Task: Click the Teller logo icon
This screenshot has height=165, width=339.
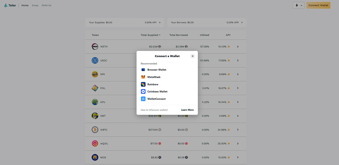Action: [x=6, y=5]
